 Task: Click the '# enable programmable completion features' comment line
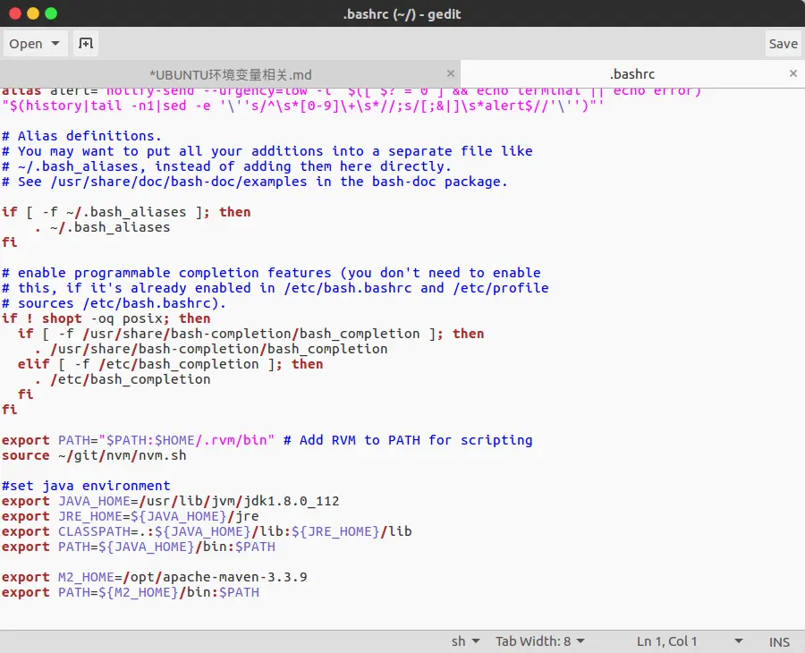tap(271, 273)
